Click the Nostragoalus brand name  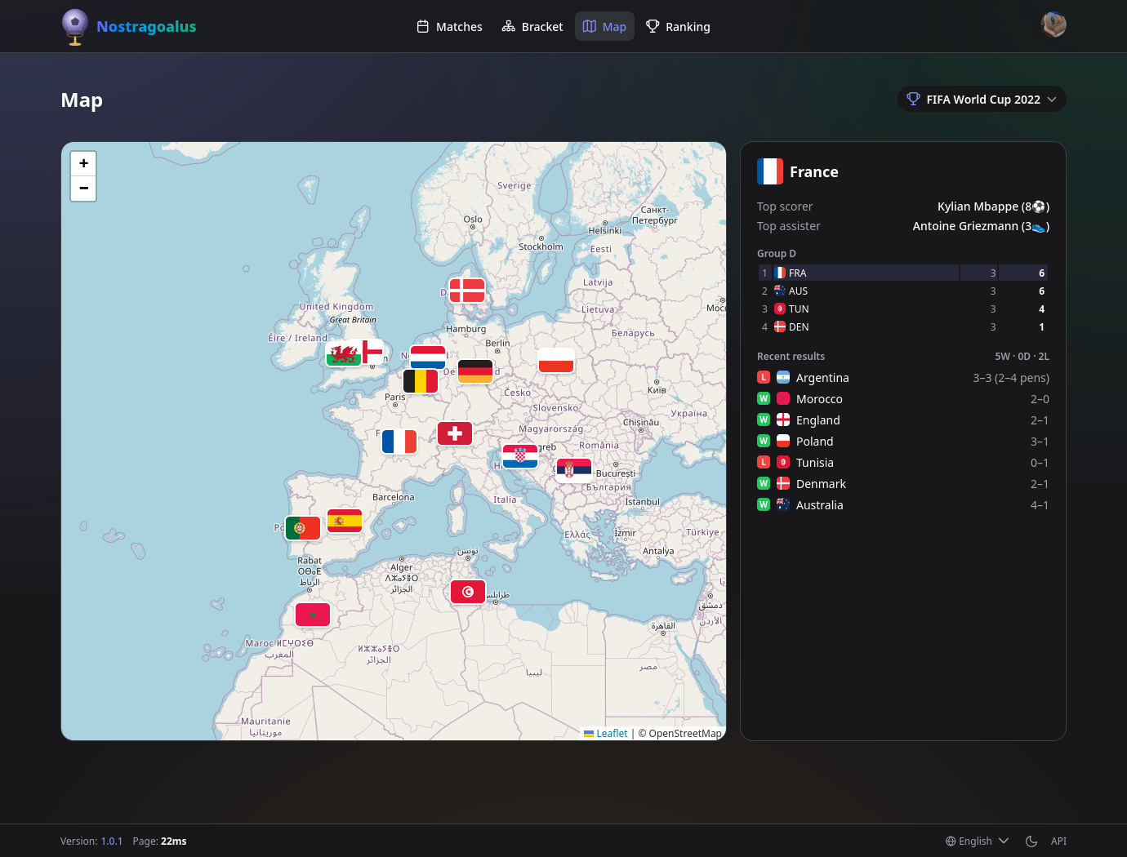coord(146,27)
